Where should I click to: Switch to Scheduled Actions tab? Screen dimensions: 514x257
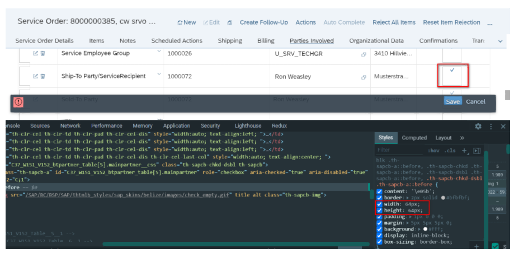[177, 41]
